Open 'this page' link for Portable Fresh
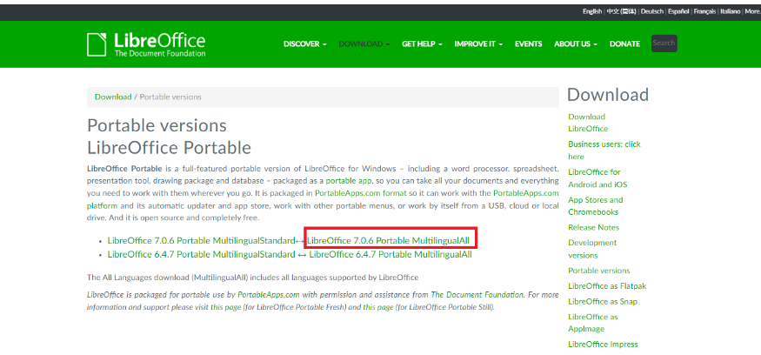Image resolution: width=761 pixels, height=355 pixels. tap(225, 307)
